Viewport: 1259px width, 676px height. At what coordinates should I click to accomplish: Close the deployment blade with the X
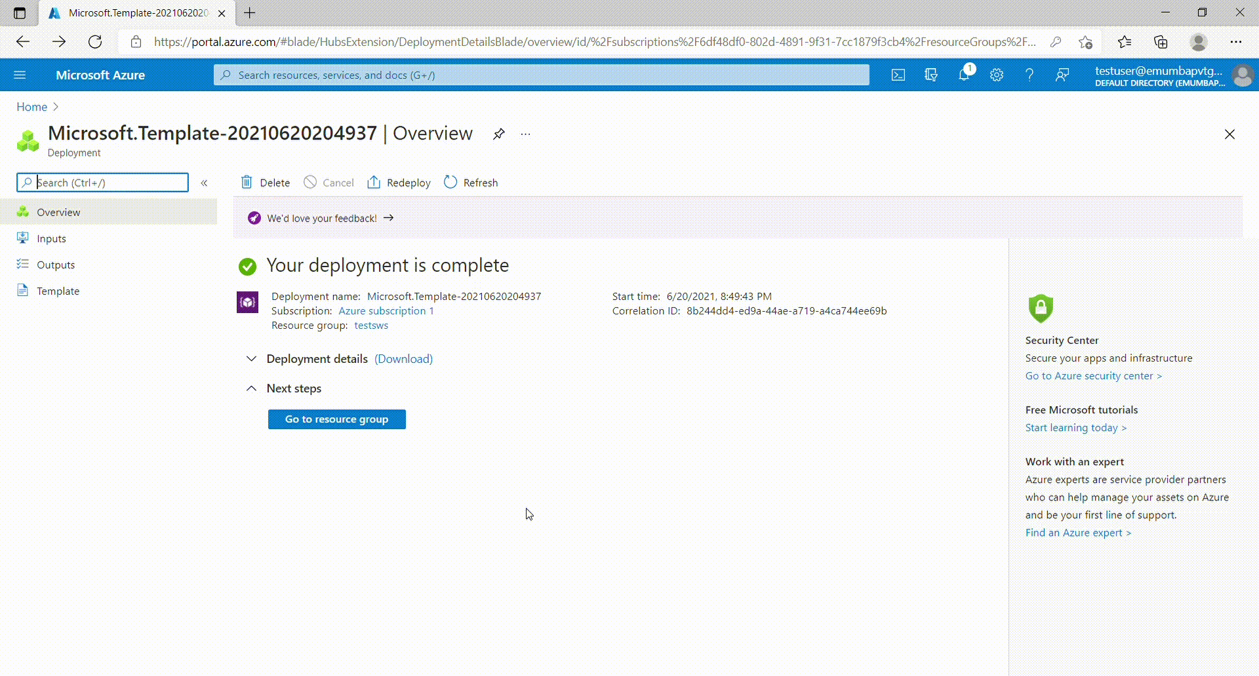click(1229, 134)
